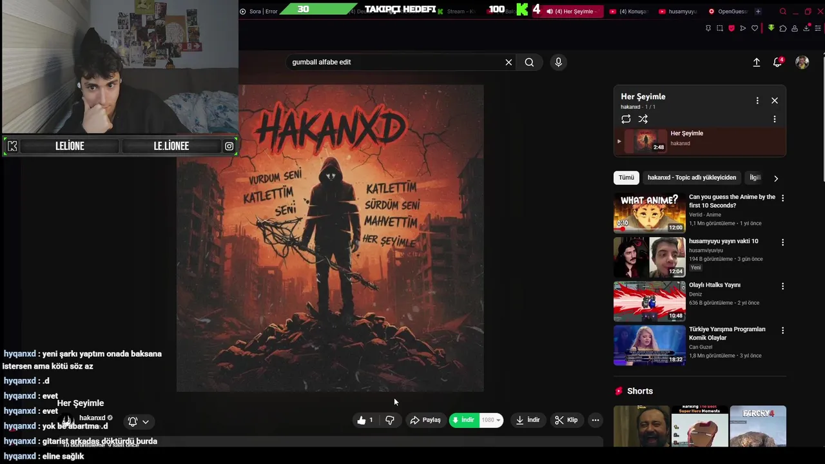825x464 pixels.
Task: Switch to the (4) Konuşan browser tab
Action: (628, 11)
